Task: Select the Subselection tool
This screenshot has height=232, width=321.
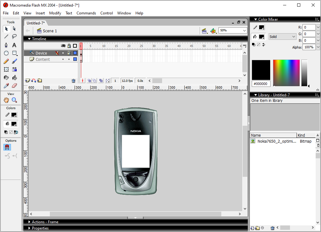Action: coord(14,29)
